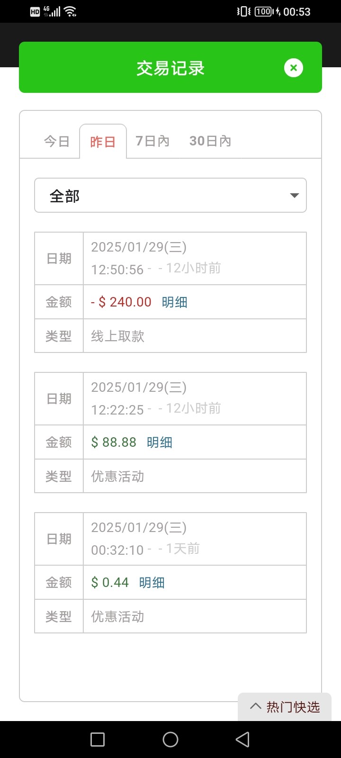This screenshot has width=341, height=758.
Task: Close the 交易记录 dialog with the X icon
Action: click(x=293, y=68)
